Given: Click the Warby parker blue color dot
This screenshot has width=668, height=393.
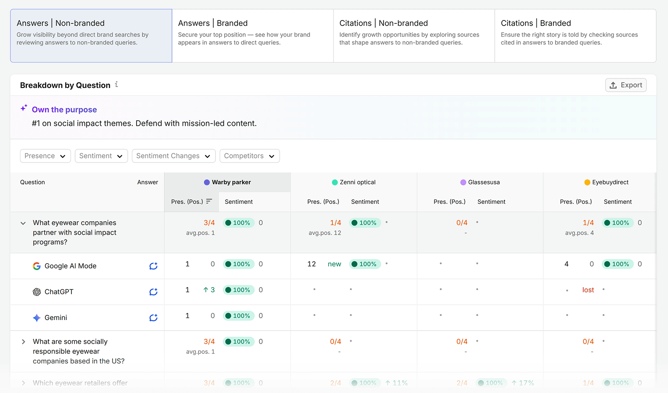Looking at the screenshot, I should point(207,182).
